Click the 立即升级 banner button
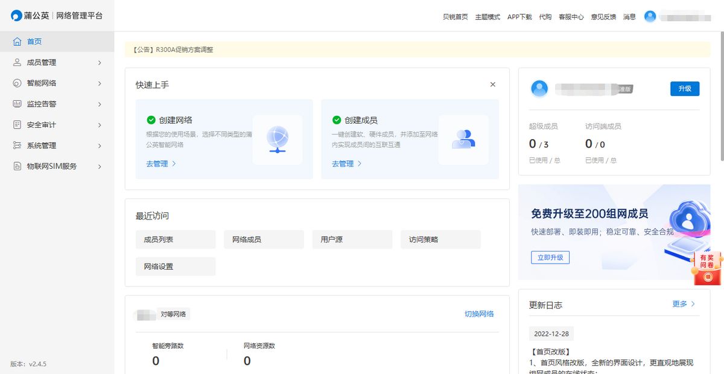 tap(550, 258)
